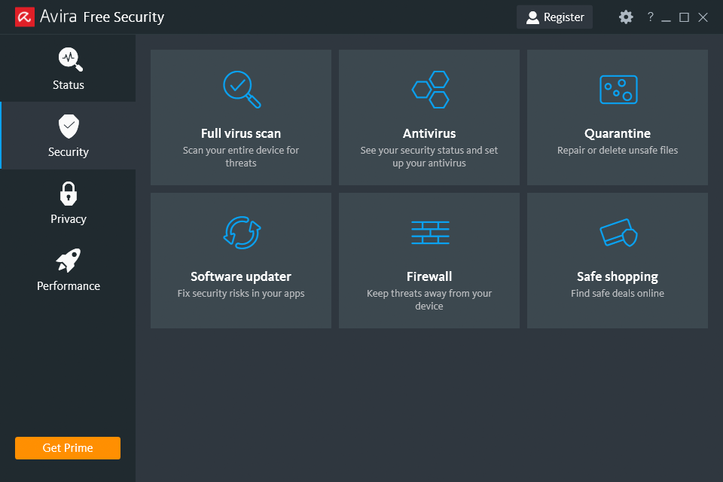Open the Quarantine tile title
The image size is (723, 482).
tap(618, 133)
